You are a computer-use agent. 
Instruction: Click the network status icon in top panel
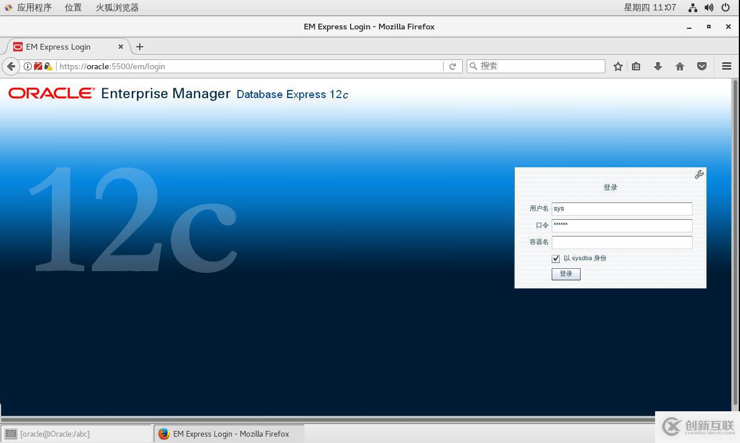pyautogui.click(x=693, y=7)
